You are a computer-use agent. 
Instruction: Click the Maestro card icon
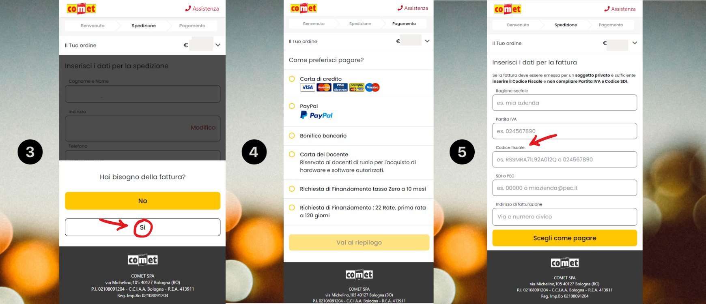[x=372, y=87]
